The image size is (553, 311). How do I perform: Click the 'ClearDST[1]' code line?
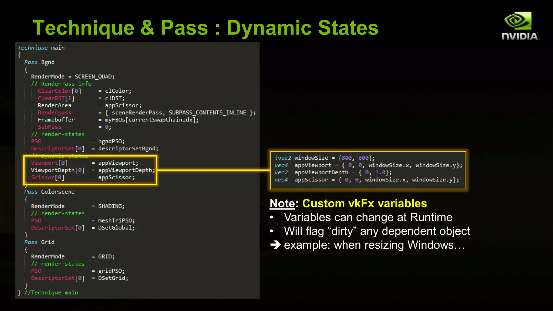pos(81,98)
